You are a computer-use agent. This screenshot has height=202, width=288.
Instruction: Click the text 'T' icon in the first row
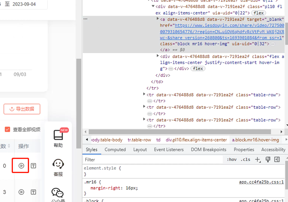34,165
